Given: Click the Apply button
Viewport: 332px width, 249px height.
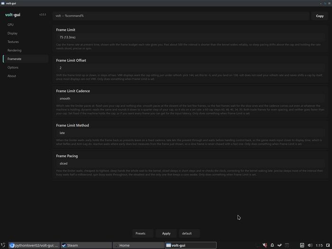Looking at the screenshot, I should [166, 233].
